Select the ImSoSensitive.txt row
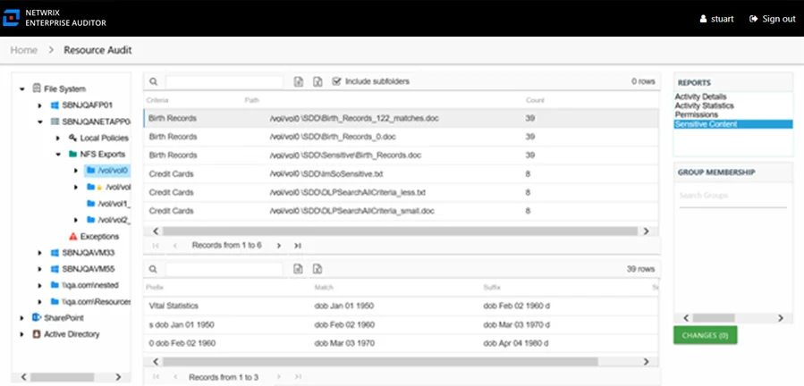The width and height of the screenshot is (804, 386). pyautogui.click(x=401, y=173)
